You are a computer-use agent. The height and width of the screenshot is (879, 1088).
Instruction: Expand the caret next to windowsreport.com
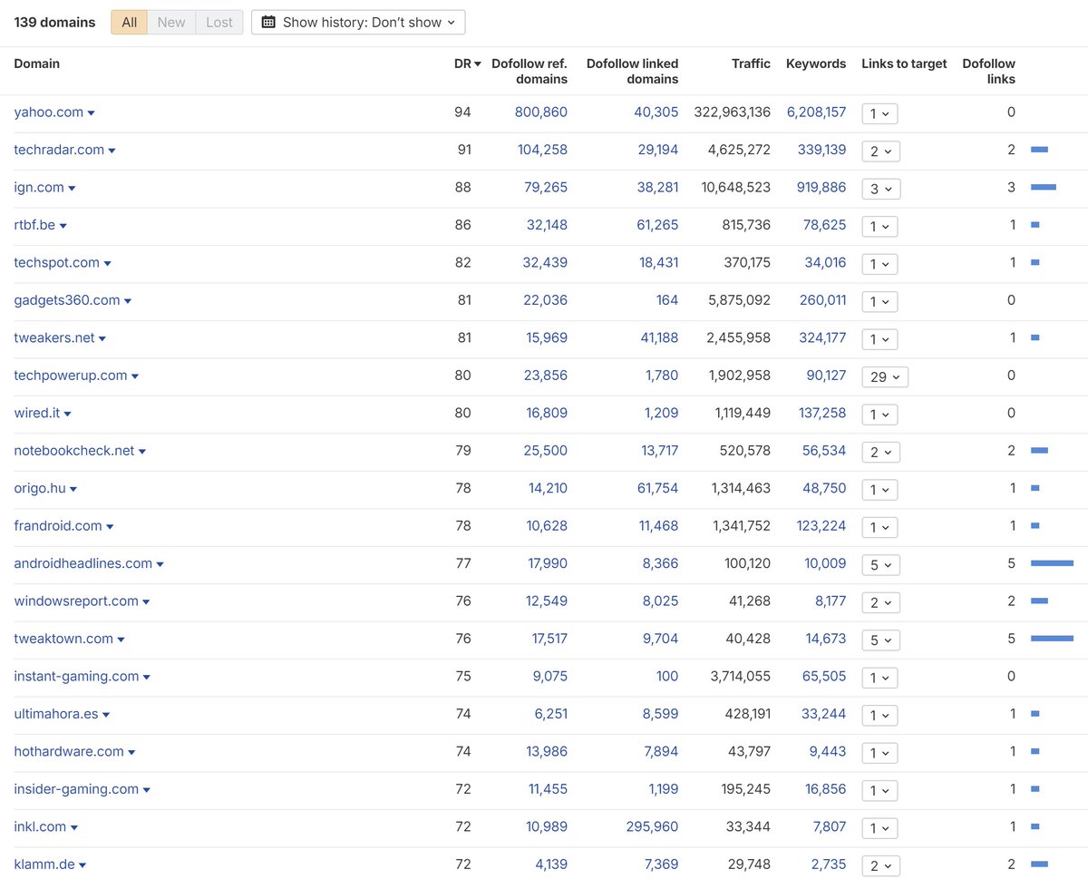click(x=146, y=602)
